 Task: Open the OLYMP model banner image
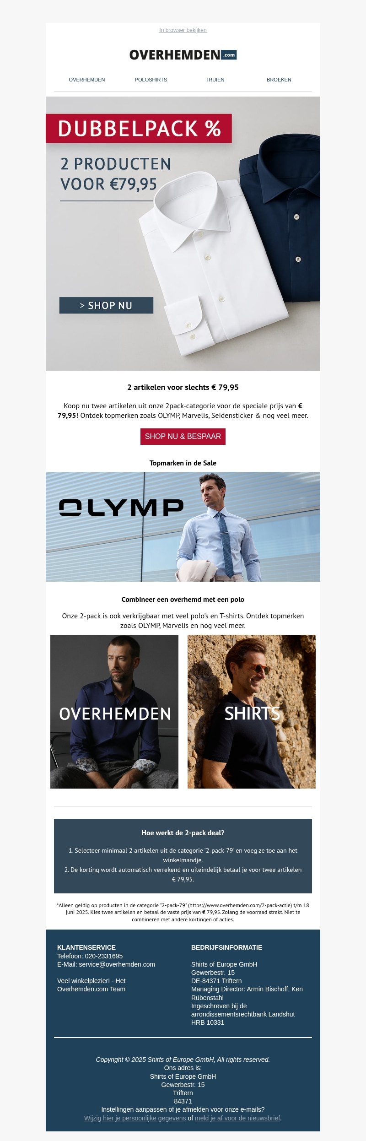pos(183,527)
